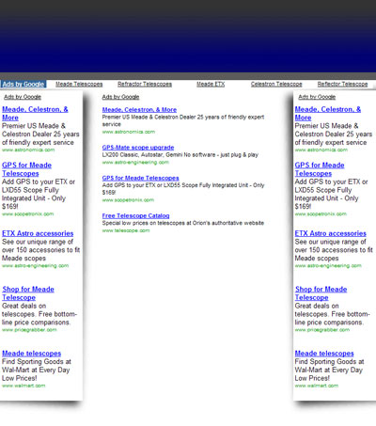Viewport: 376px width, 426px height.
Task: Click www.pricegrabber.com URL in right column
Action: click(322, 330)
